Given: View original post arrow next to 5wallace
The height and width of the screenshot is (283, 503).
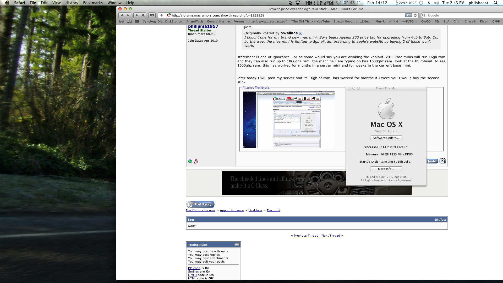Looking at the screenshot, I should pyautogui.click(x=301, y=34).
